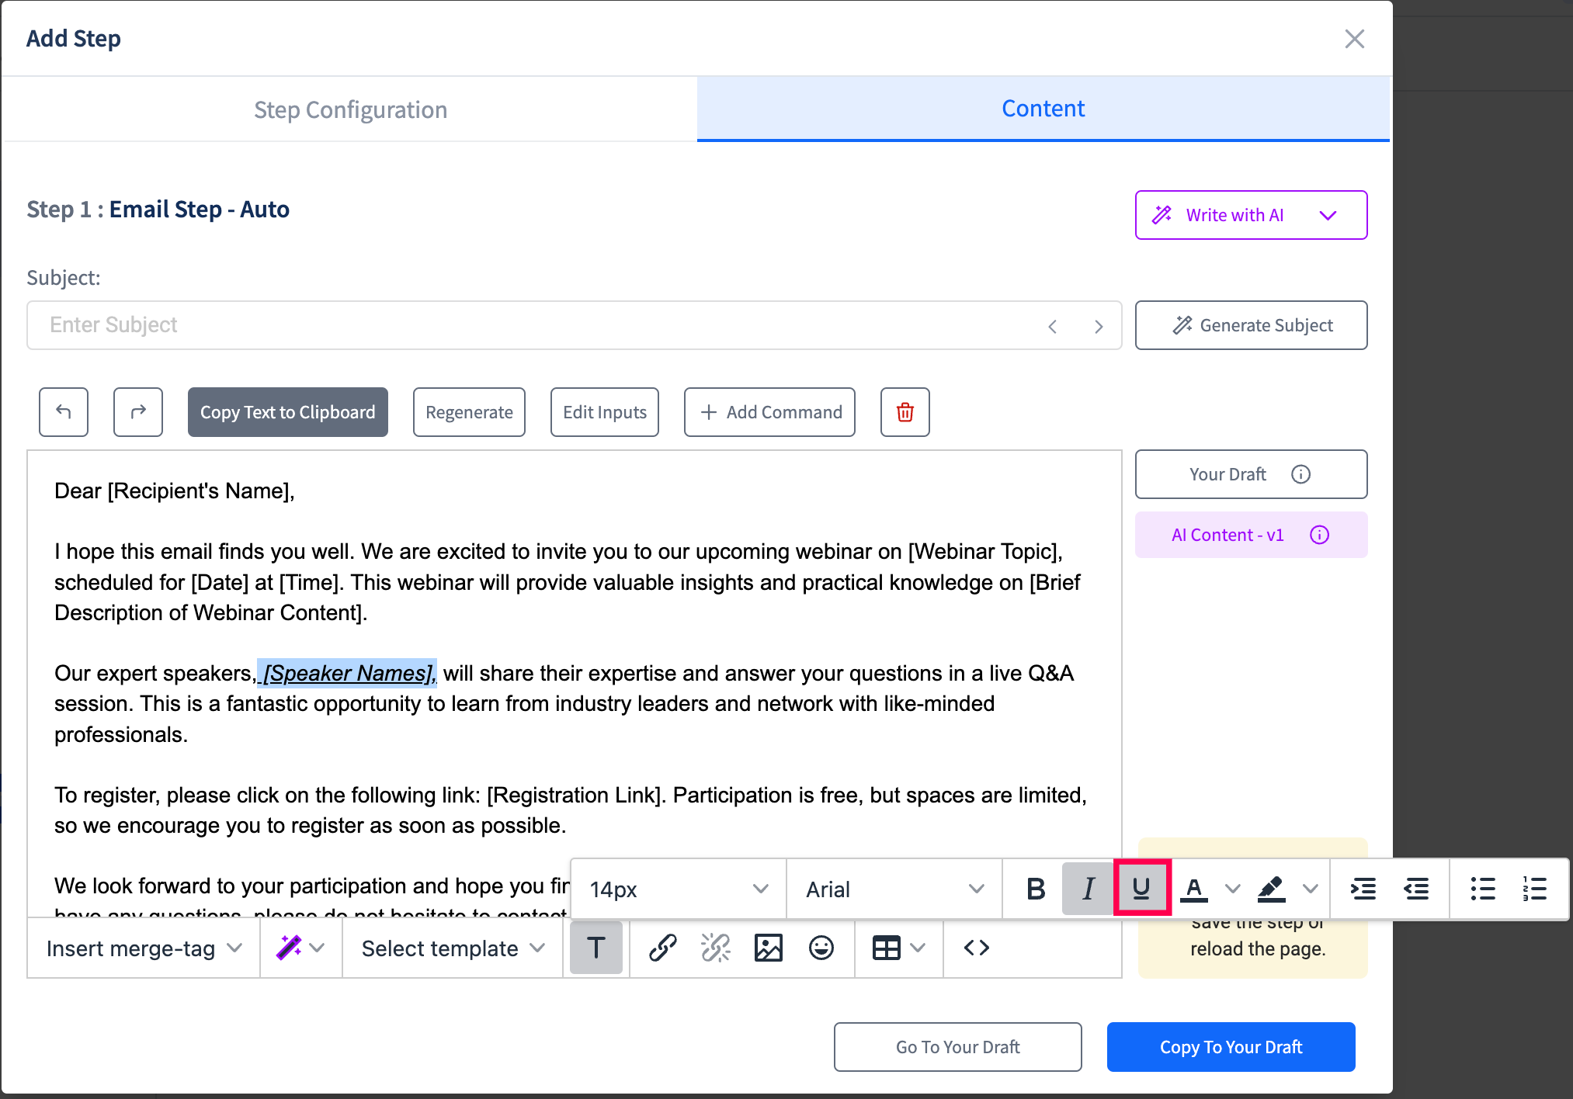This screenshot has width=1573, height=1099.
Task: Apply the font color with the A icon
Action: [x=1194, y=889]
